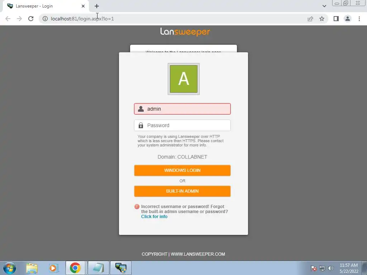Screen dimensions: 367x275
Task: Open the browser side panel icon
Action: (336, 19)
